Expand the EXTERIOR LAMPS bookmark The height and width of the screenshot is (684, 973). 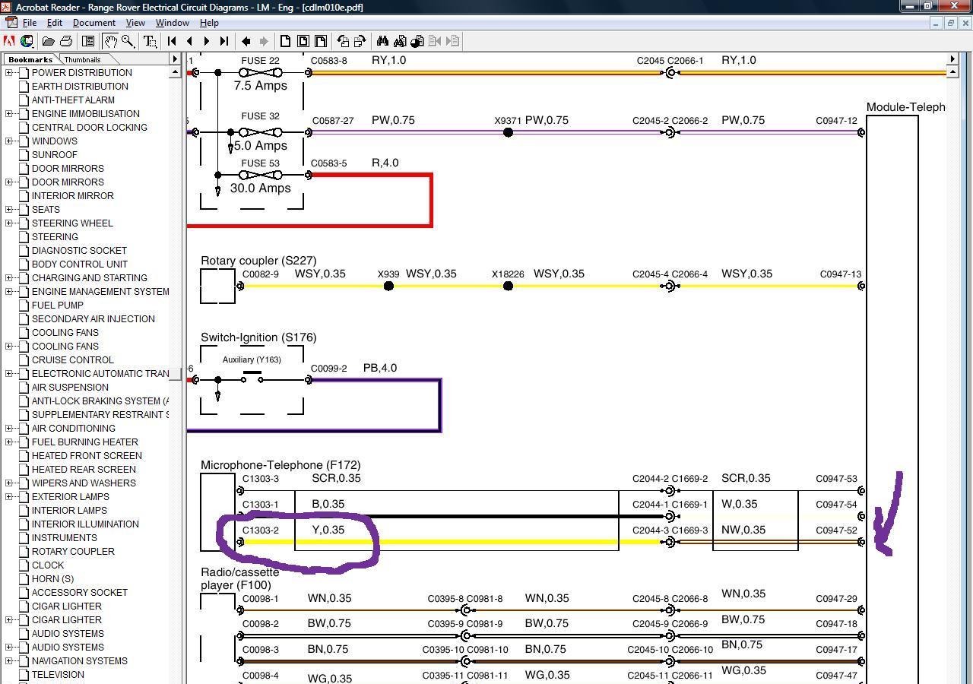(9, 497)
